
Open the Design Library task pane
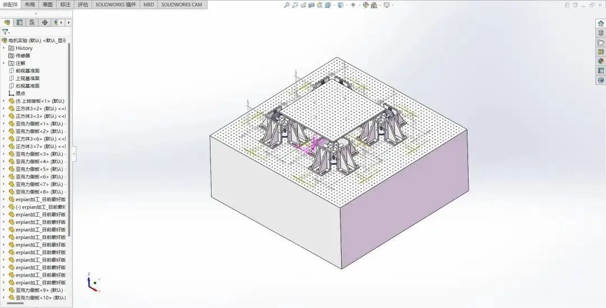600,33
